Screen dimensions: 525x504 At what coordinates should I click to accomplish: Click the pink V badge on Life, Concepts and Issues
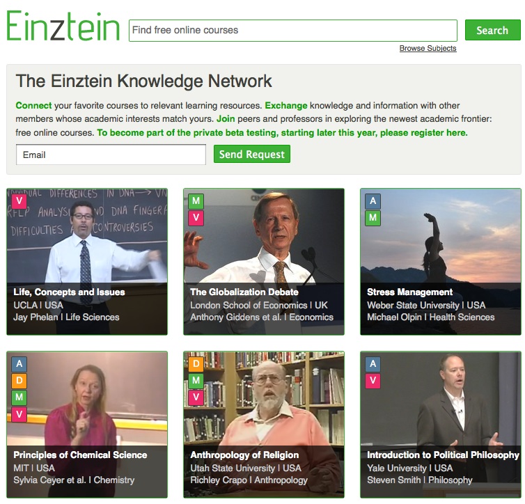(x=19, y=200)
